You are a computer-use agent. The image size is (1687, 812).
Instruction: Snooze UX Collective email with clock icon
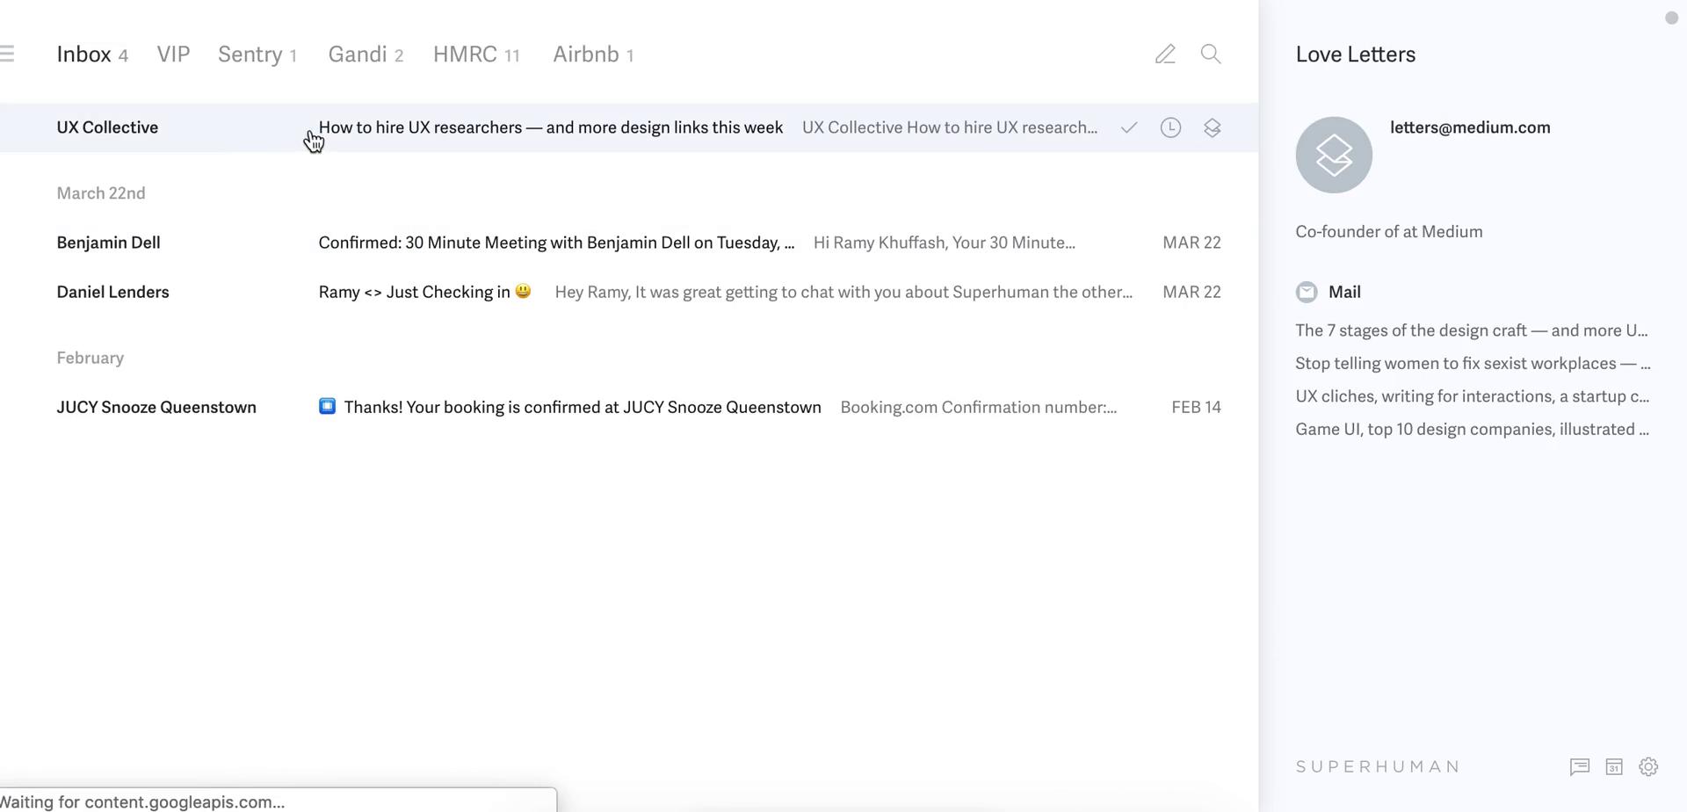tap(1170, 127)
